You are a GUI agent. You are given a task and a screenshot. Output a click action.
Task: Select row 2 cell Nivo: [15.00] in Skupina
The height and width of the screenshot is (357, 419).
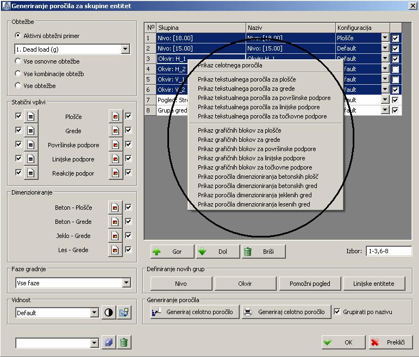201,48
